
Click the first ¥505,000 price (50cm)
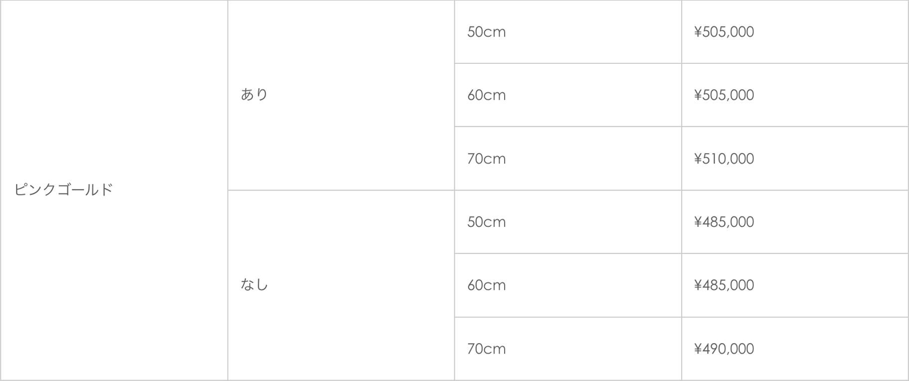pos(724,32)
